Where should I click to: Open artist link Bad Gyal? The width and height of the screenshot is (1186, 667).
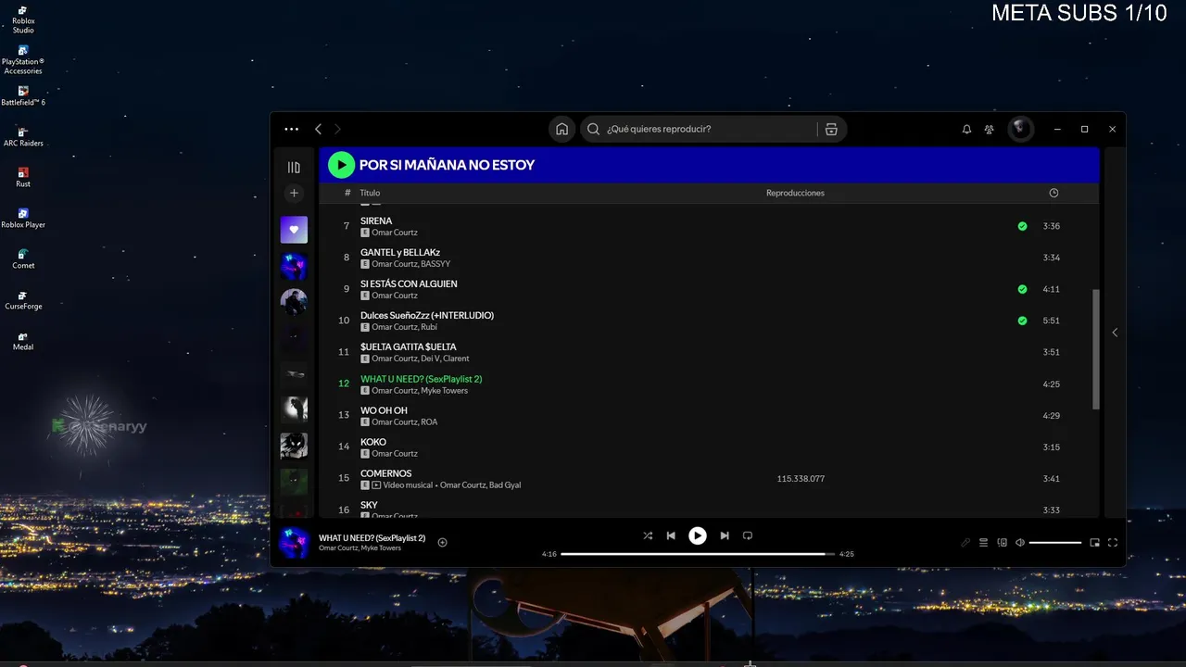[505, 485]
